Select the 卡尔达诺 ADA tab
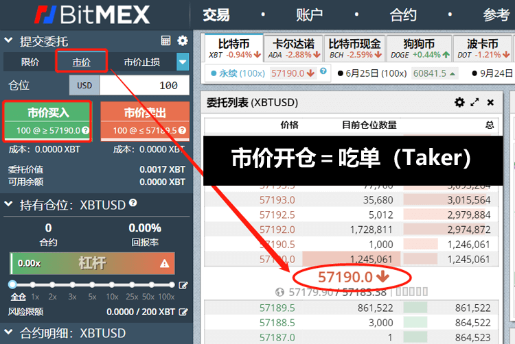 point(294,48)
